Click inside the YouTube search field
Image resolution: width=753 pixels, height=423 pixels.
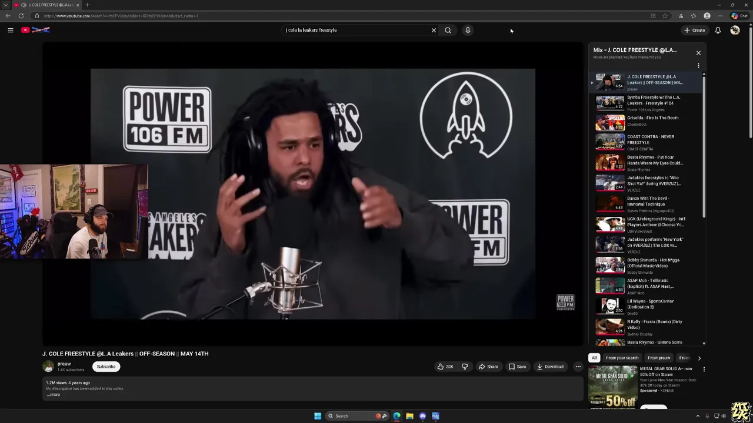coord(356,30)
